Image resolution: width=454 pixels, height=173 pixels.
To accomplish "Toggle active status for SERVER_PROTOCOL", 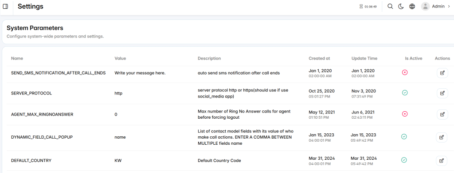I will pyautogui.click(x=405, y=93).
